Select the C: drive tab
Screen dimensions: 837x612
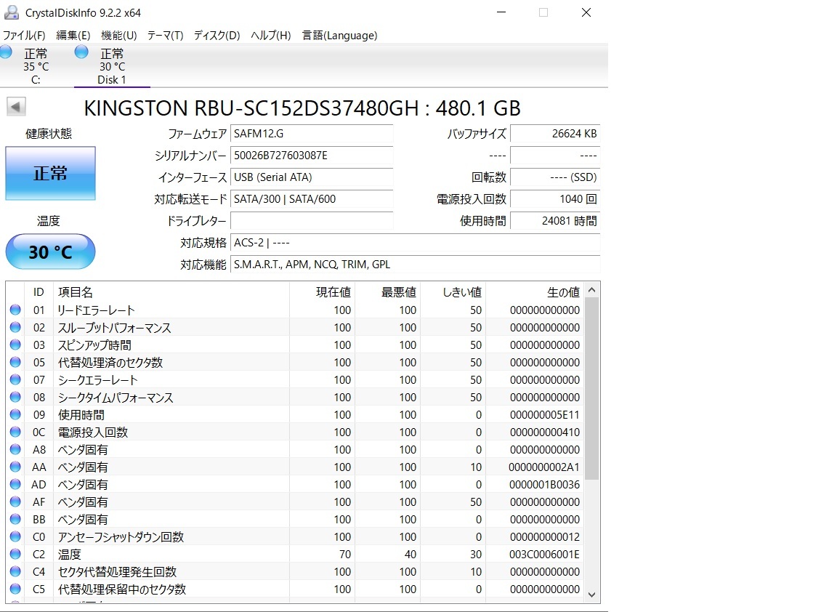[x=36, y=66]
